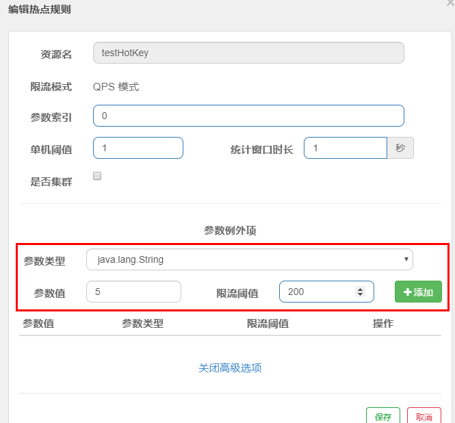Focus the 参数索引 input field

coord(248,116)
